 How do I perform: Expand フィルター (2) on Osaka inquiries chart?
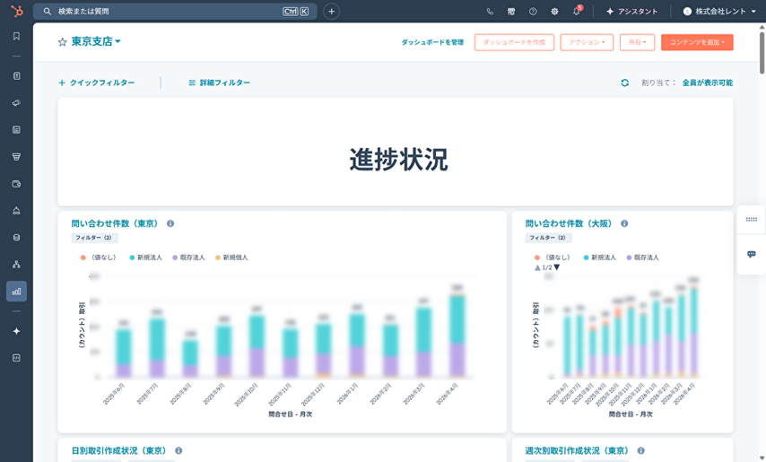pyautogui.click(x=549, y=238)
